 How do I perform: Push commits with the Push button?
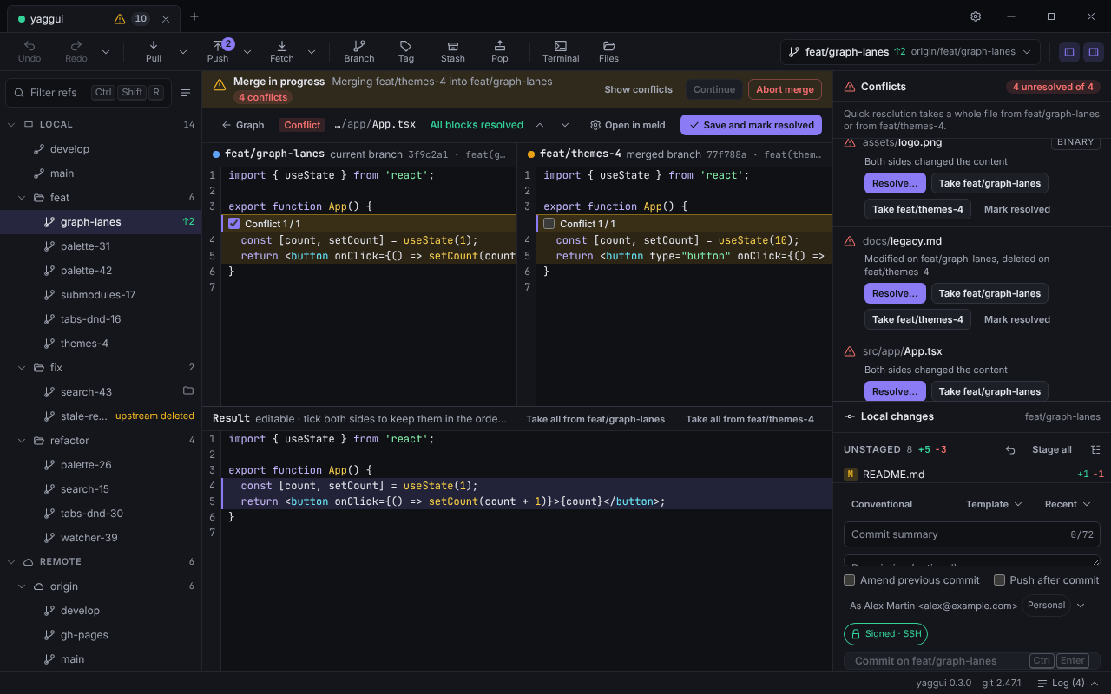[x=218, y=51]
